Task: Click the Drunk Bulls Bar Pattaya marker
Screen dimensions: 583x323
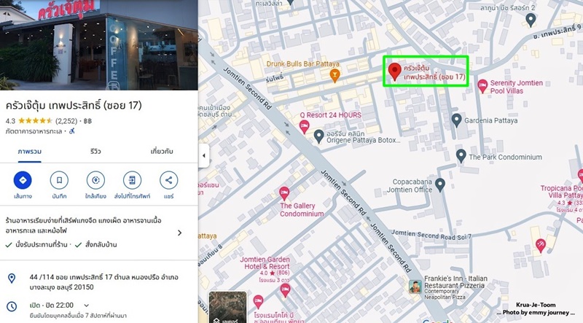Action: click(x=334, y=76)
